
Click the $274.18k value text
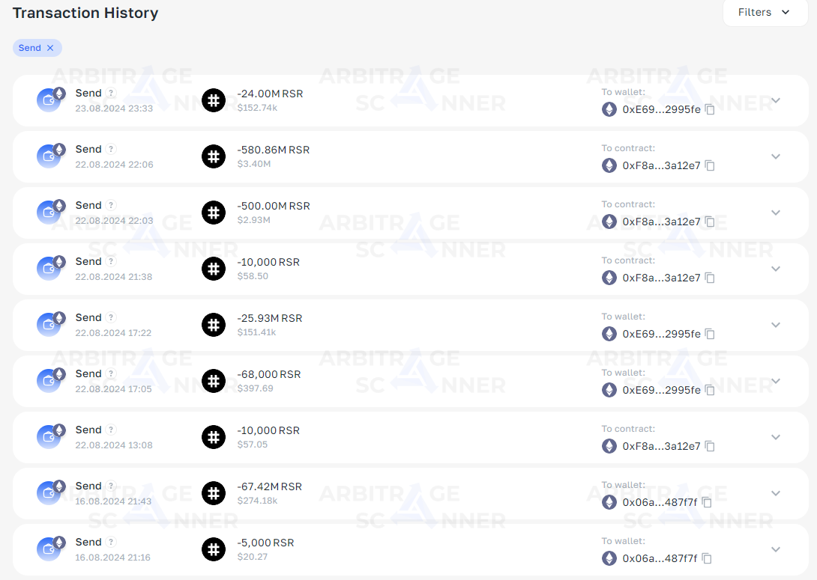pyautogui.click(x=257, y=501)
